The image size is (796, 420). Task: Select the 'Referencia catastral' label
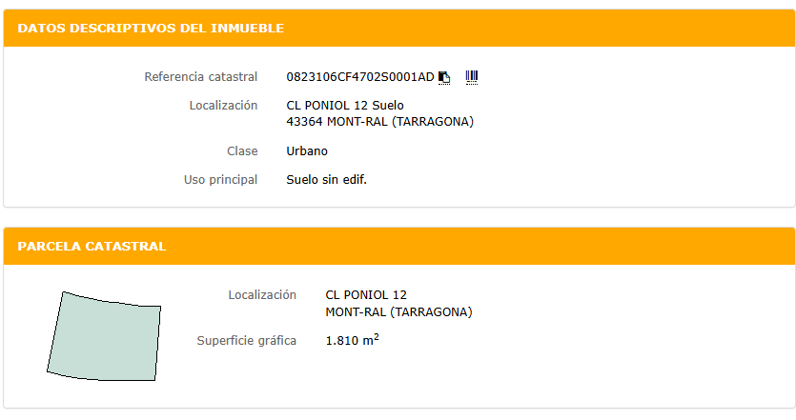200,76
